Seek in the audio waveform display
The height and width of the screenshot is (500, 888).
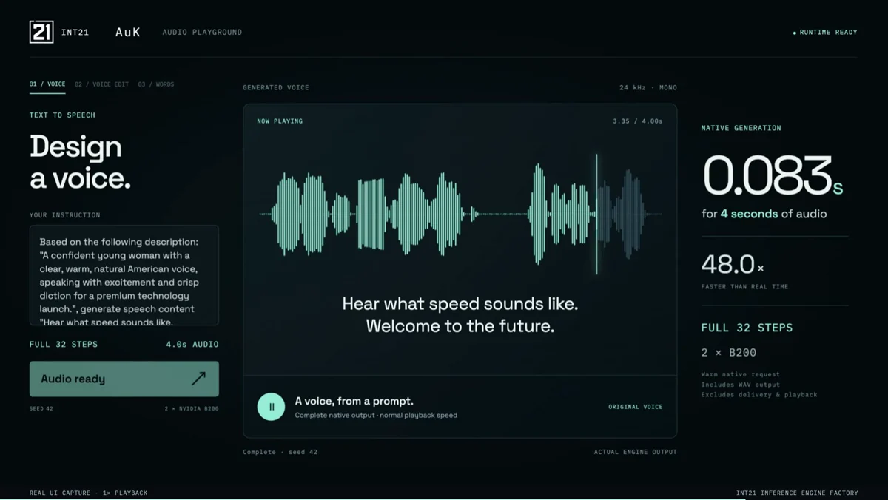[460, 214]
